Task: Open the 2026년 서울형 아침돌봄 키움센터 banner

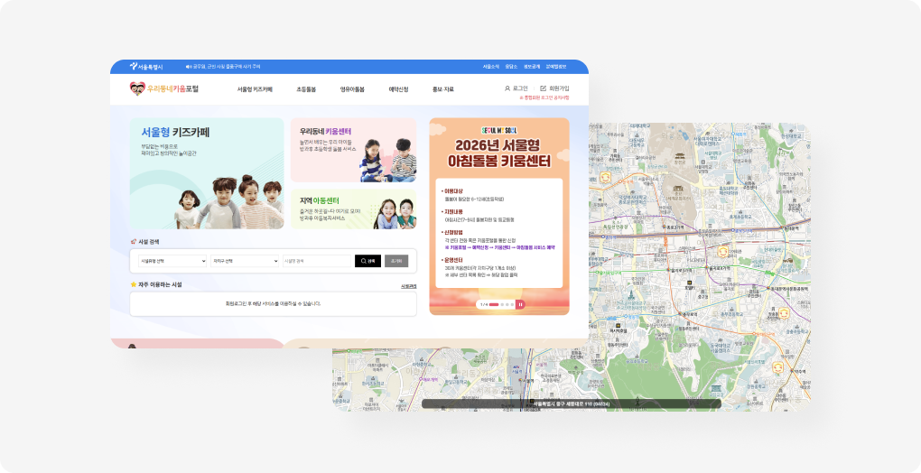Action: point(499,217)
